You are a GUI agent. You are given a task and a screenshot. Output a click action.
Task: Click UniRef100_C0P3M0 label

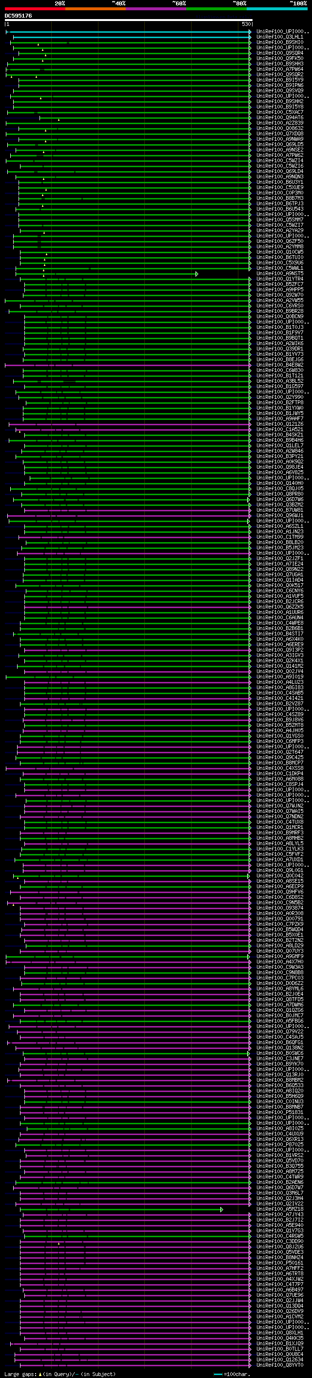[280, 193]
